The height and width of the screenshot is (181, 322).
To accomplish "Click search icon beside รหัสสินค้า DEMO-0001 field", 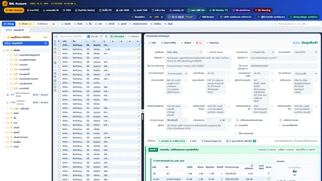I will click(201, 52).
